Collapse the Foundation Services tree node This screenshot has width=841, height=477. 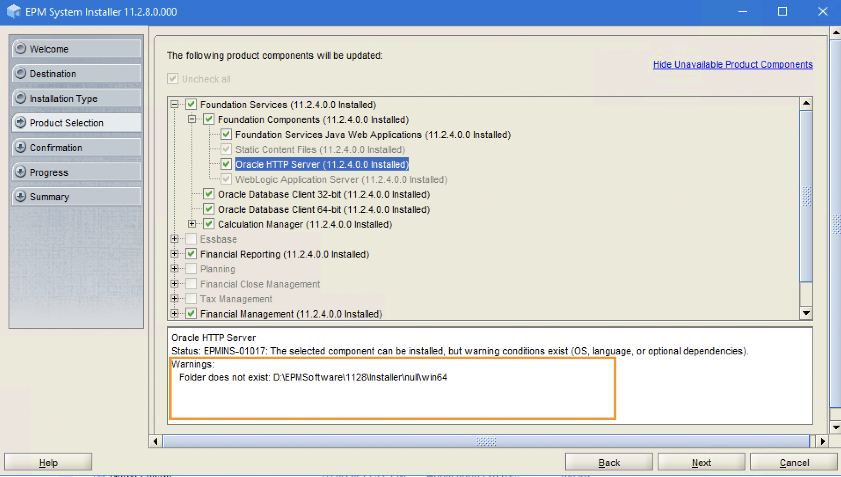(174, 104)
